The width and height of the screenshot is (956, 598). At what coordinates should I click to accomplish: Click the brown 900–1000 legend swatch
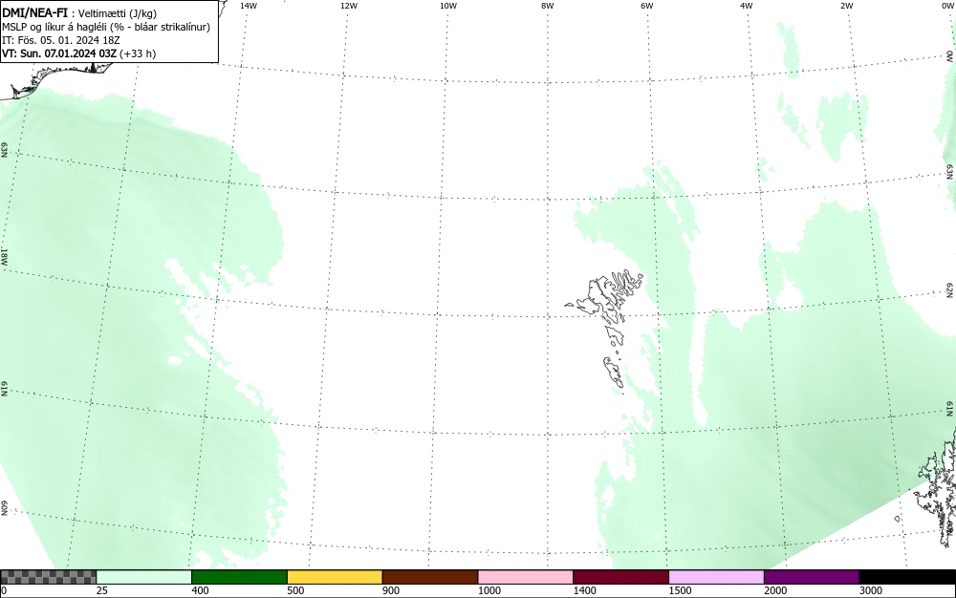(x=430, y=577)
